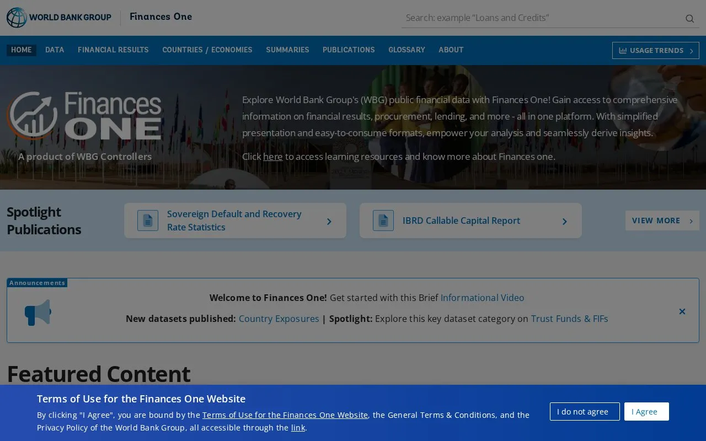Viewport: 706px width, 441px height.
Task: Open the Sovereign Default card's chevron arrow
Action: [x=329, y=222]
